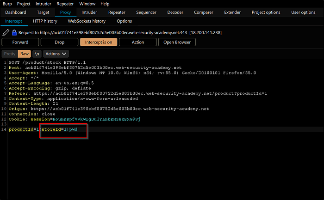Click the User-Agent header line

132,73
